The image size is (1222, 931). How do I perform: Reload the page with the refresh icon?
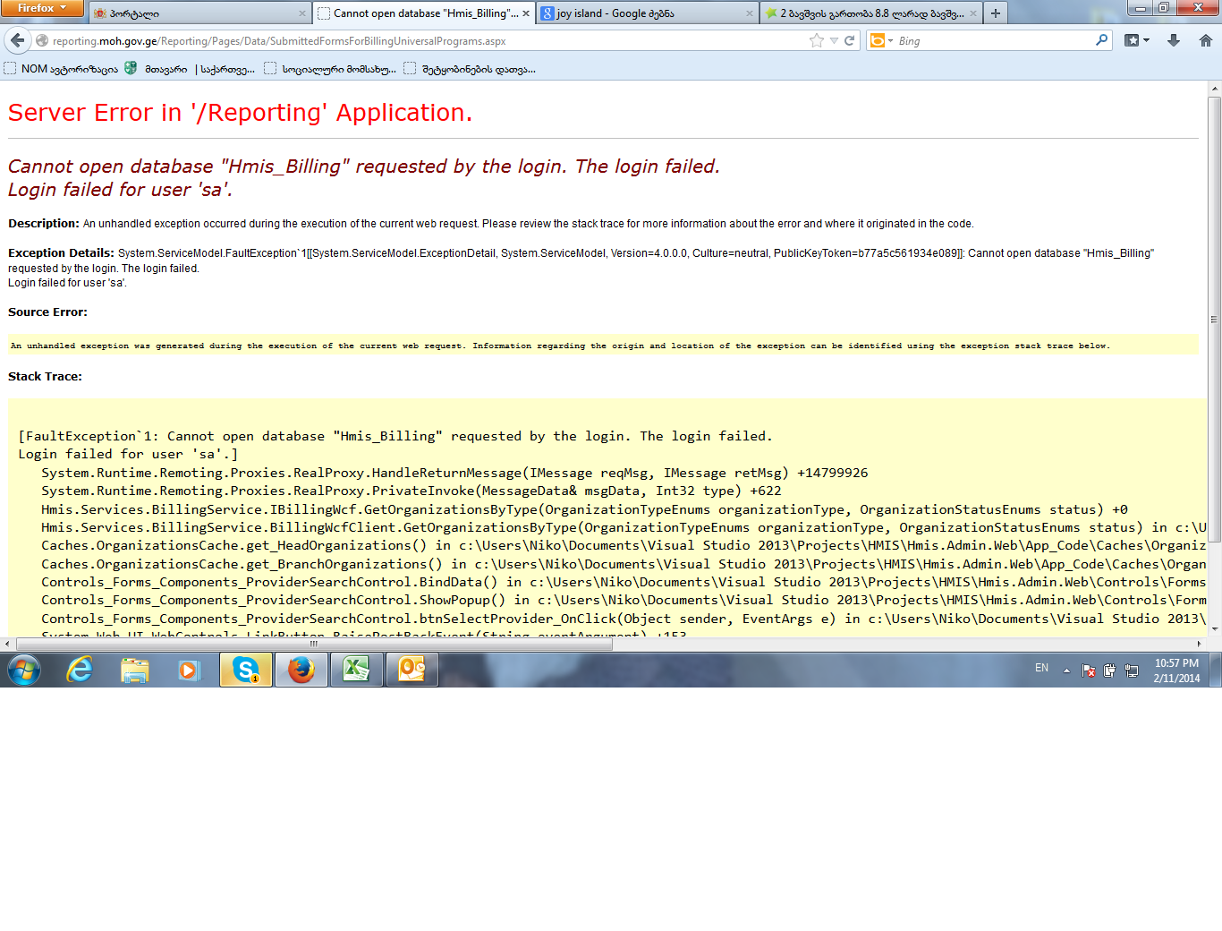tap(850, 40)
